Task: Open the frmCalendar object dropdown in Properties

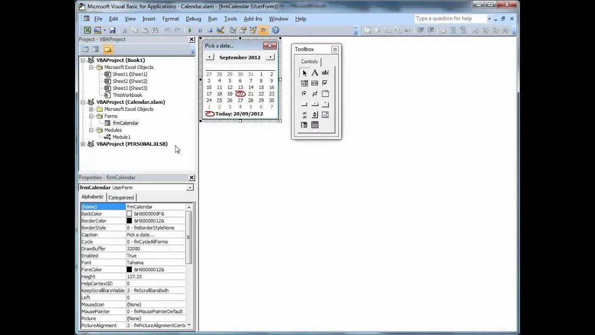Action: tap(190, 188)
